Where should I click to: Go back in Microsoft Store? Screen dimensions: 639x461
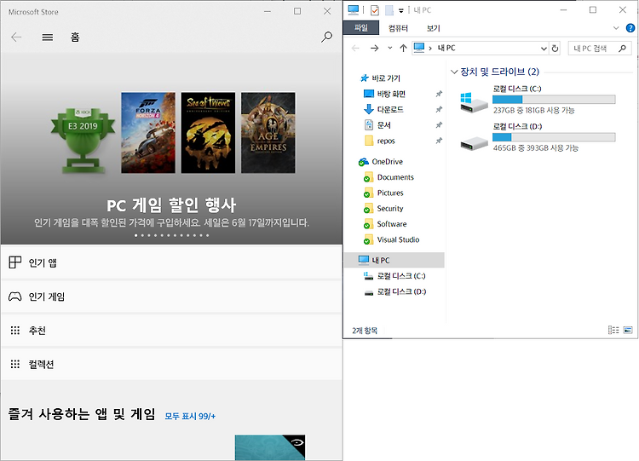(x=16, y=37)
